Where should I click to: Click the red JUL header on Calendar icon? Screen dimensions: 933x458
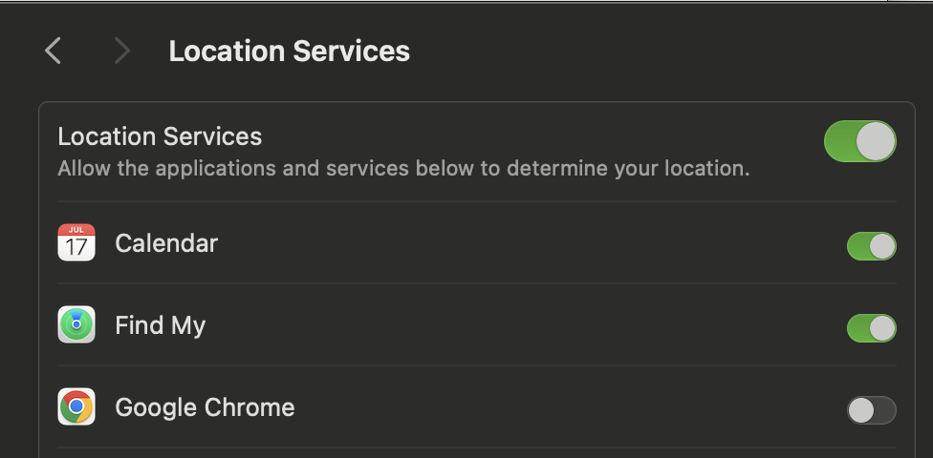pos(76,230)
